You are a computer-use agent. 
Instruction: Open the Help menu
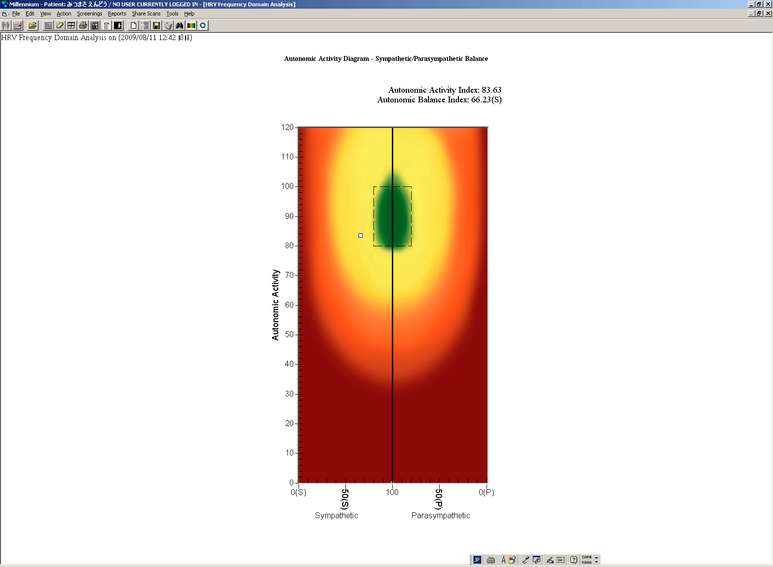[189, 14]
